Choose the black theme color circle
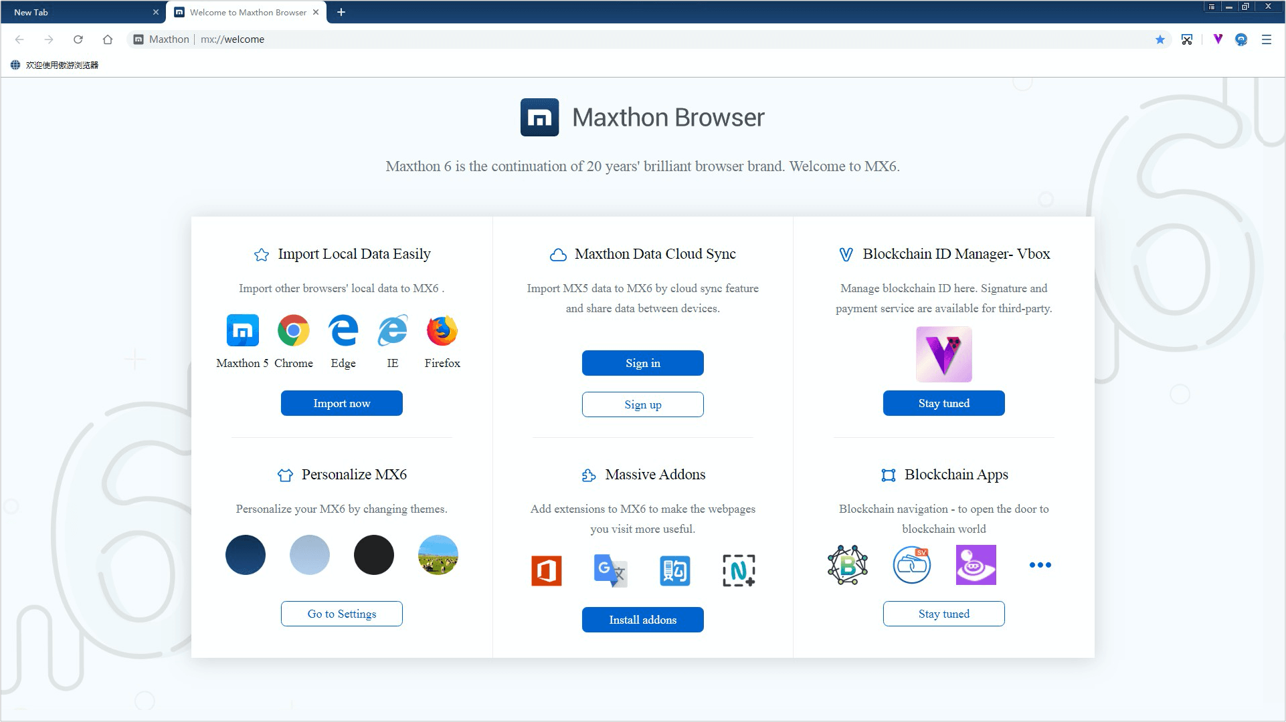This screenshot has width=1286, height=722. point(373,555)
